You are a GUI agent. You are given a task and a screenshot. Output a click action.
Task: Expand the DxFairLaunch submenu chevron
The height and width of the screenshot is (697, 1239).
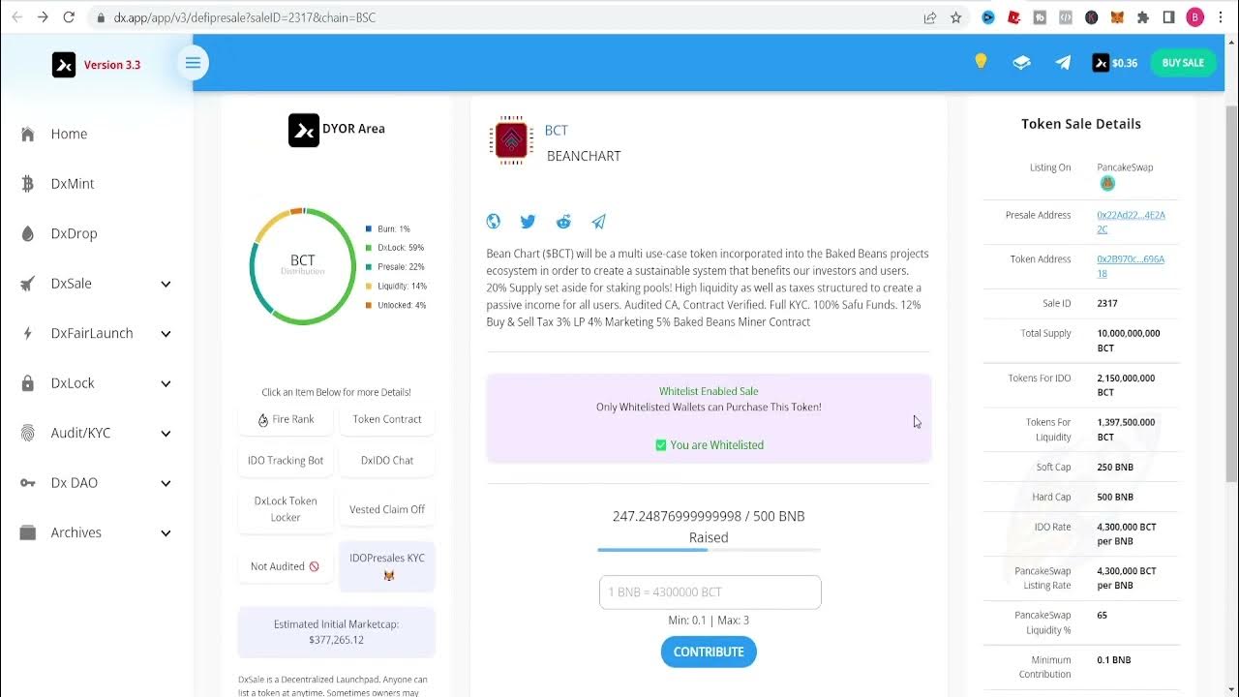click(166, 334)
